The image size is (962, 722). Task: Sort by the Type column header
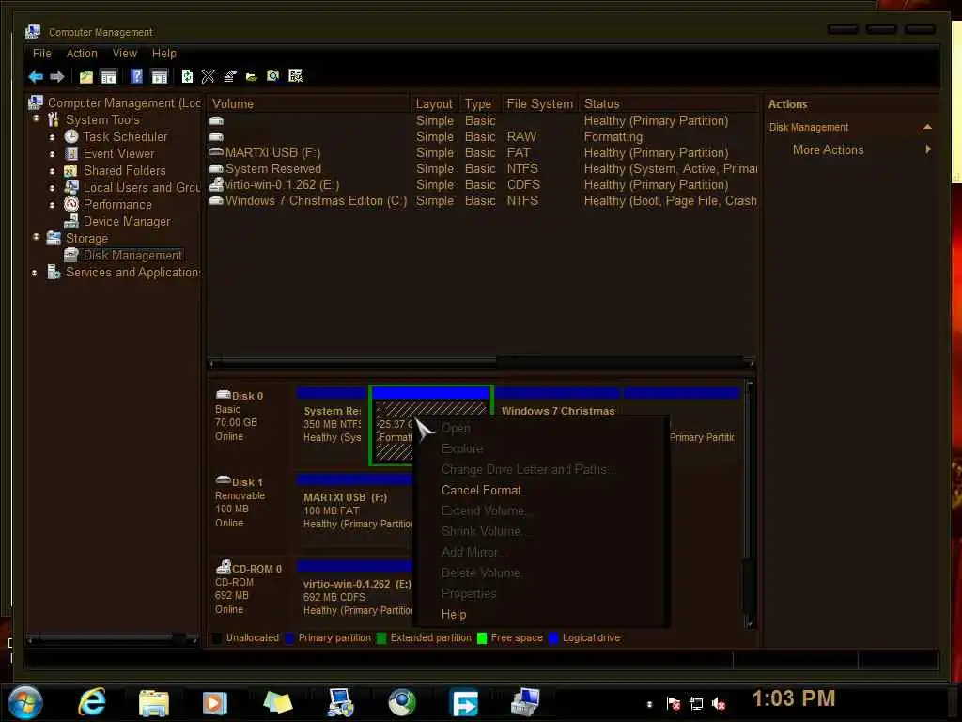(479, 103)
